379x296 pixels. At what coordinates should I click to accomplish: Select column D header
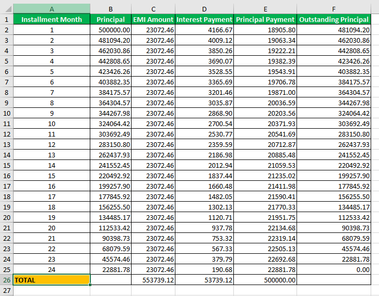(x=205, y=9)
